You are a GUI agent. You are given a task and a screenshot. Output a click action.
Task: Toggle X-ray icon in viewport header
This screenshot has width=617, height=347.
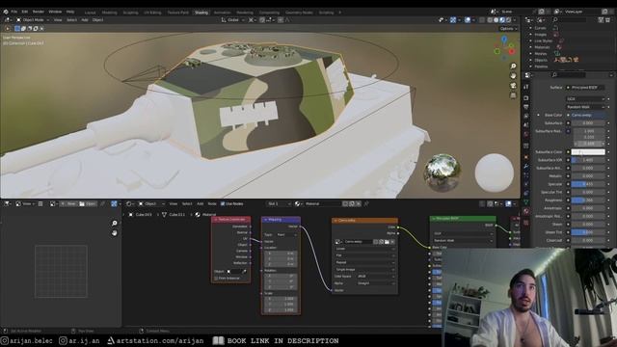(x=482, y=19)
